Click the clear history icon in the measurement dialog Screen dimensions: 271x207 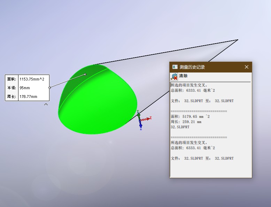tap(174, 76)
